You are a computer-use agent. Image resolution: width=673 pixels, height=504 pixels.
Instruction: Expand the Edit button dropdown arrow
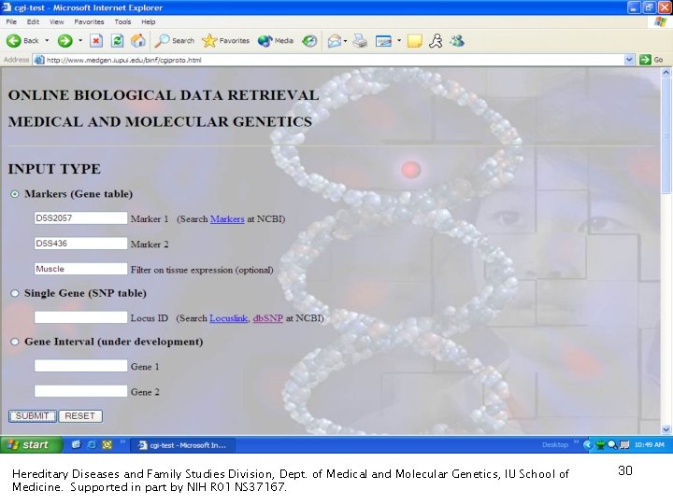point(399,41)
